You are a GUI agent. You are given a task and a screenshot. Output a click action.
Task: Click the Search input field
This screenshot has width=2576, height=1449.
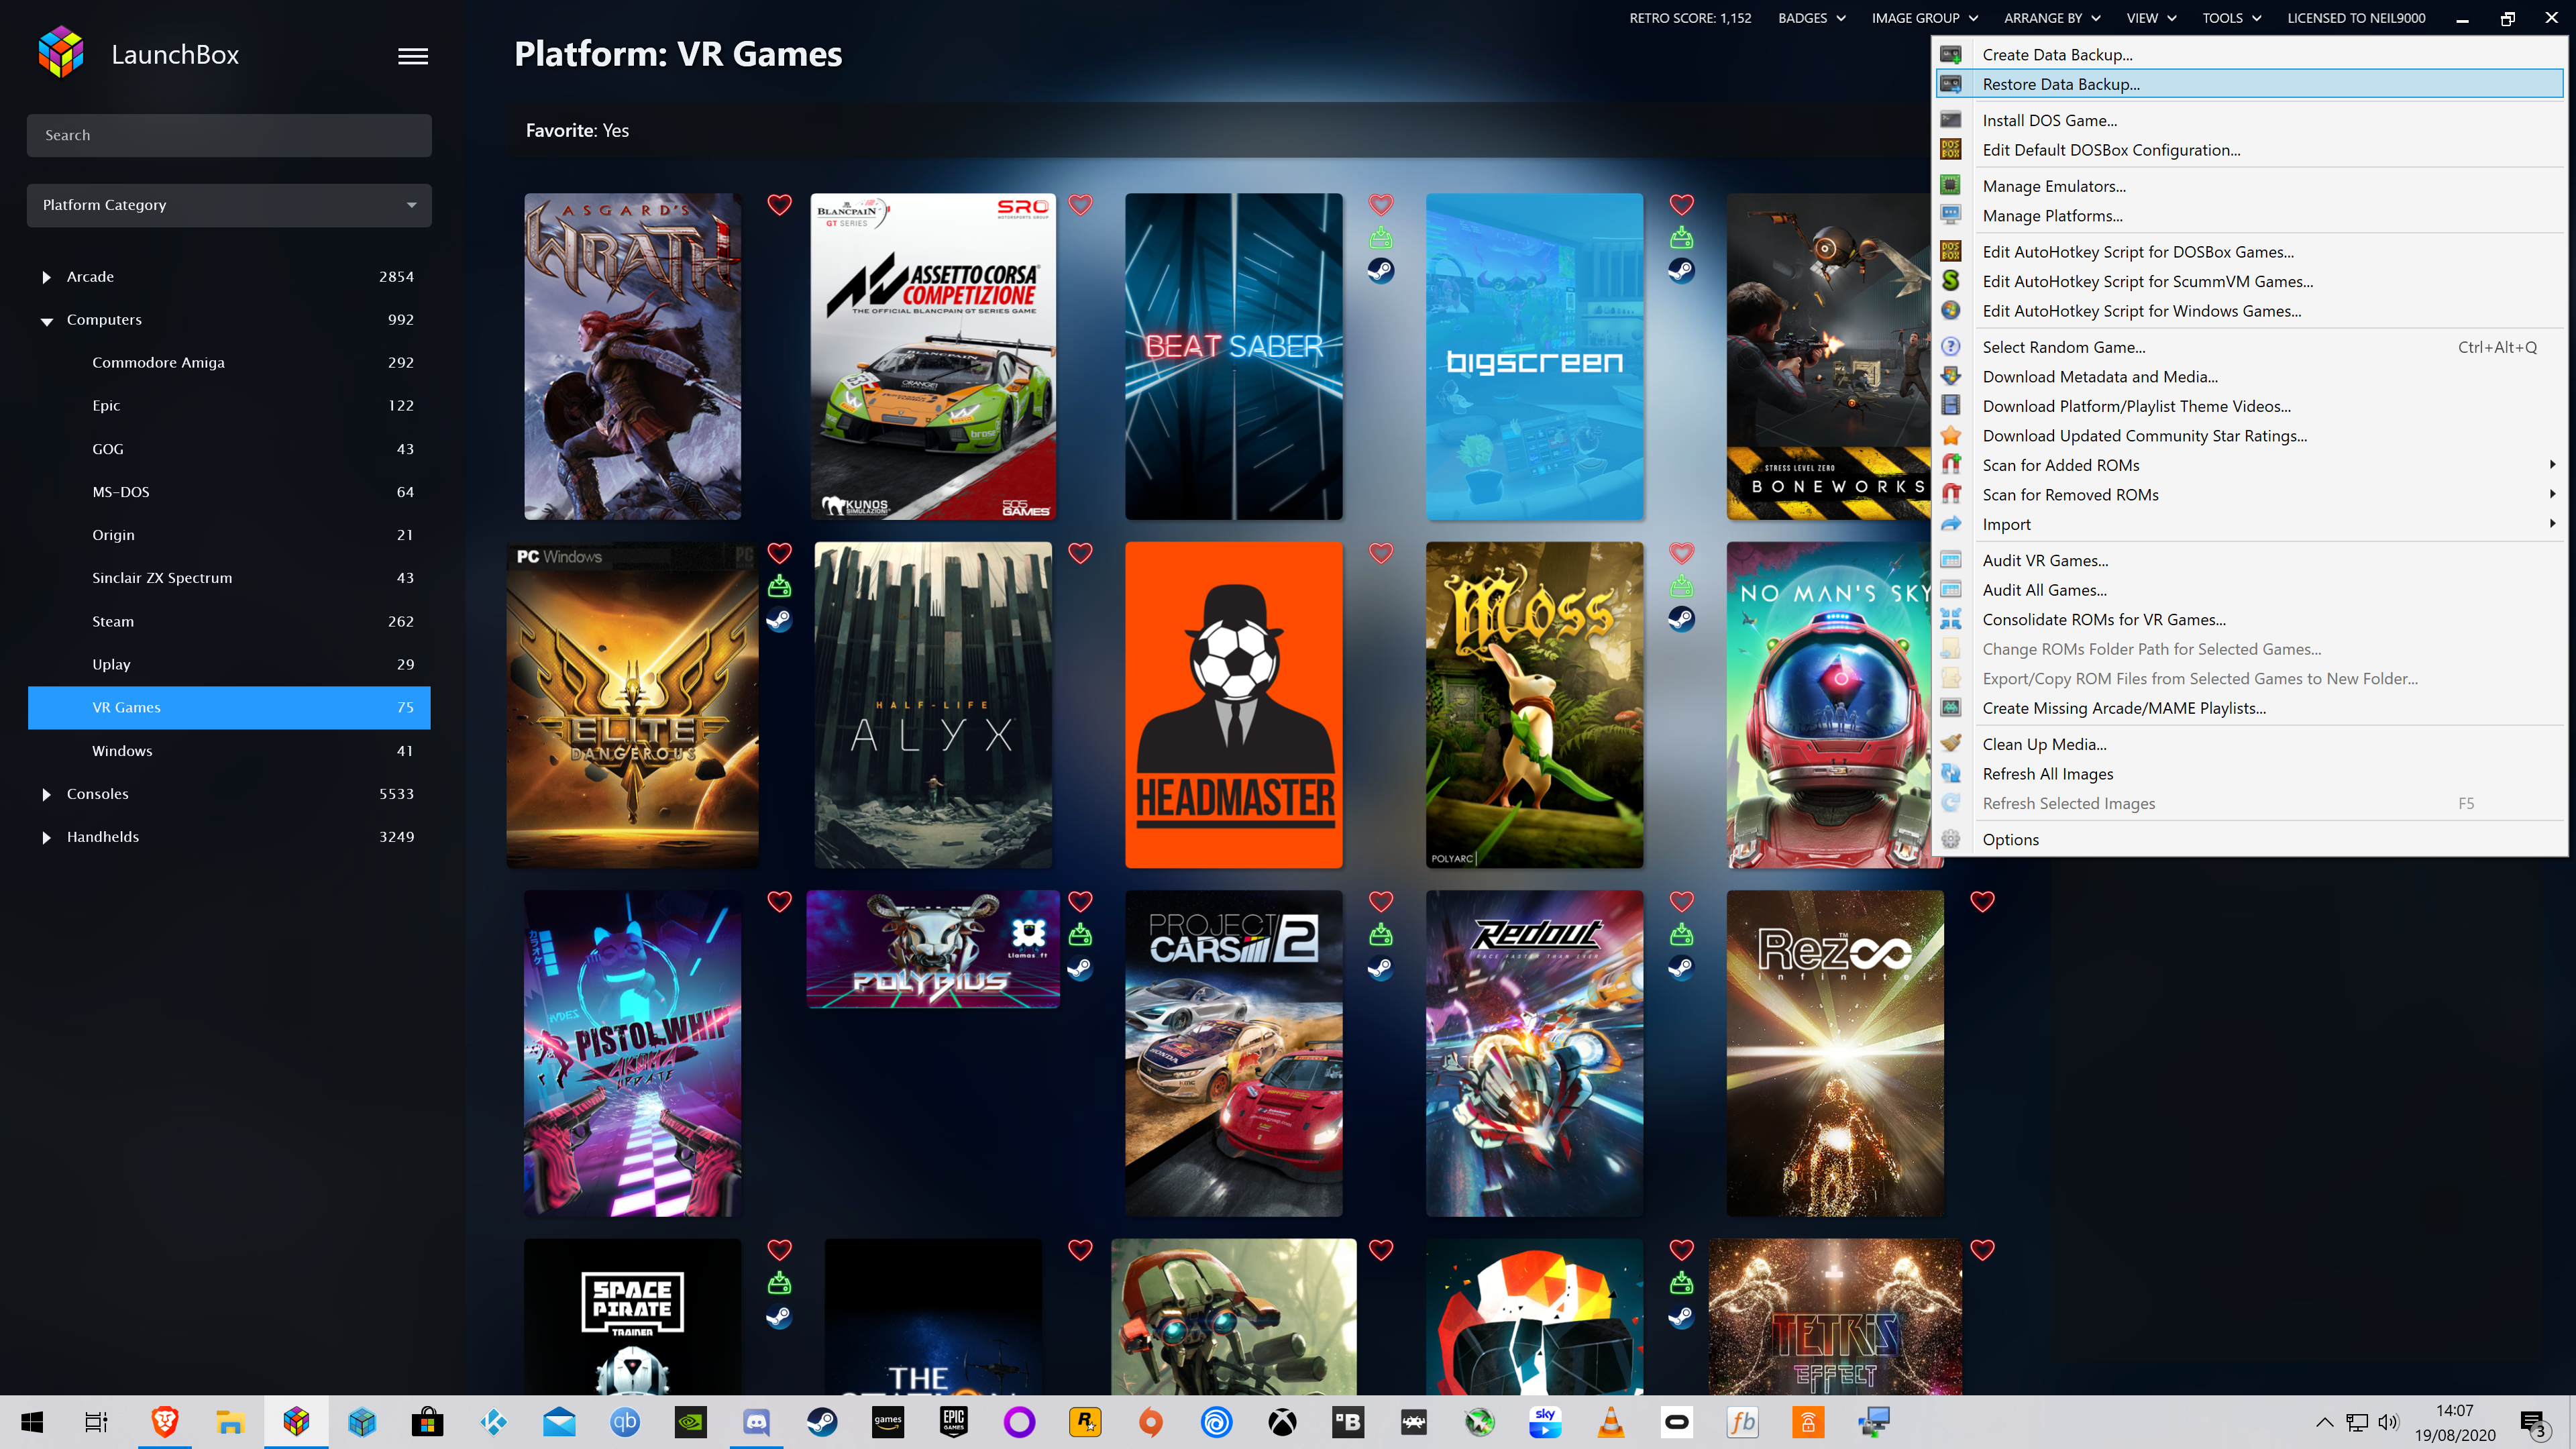coord(229,135)
